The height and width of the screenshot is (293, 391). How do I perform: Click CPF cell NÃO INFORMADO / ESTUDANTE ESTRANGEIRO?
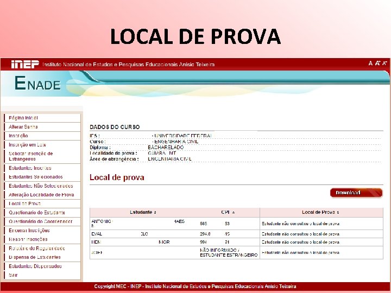click(229, 253)
